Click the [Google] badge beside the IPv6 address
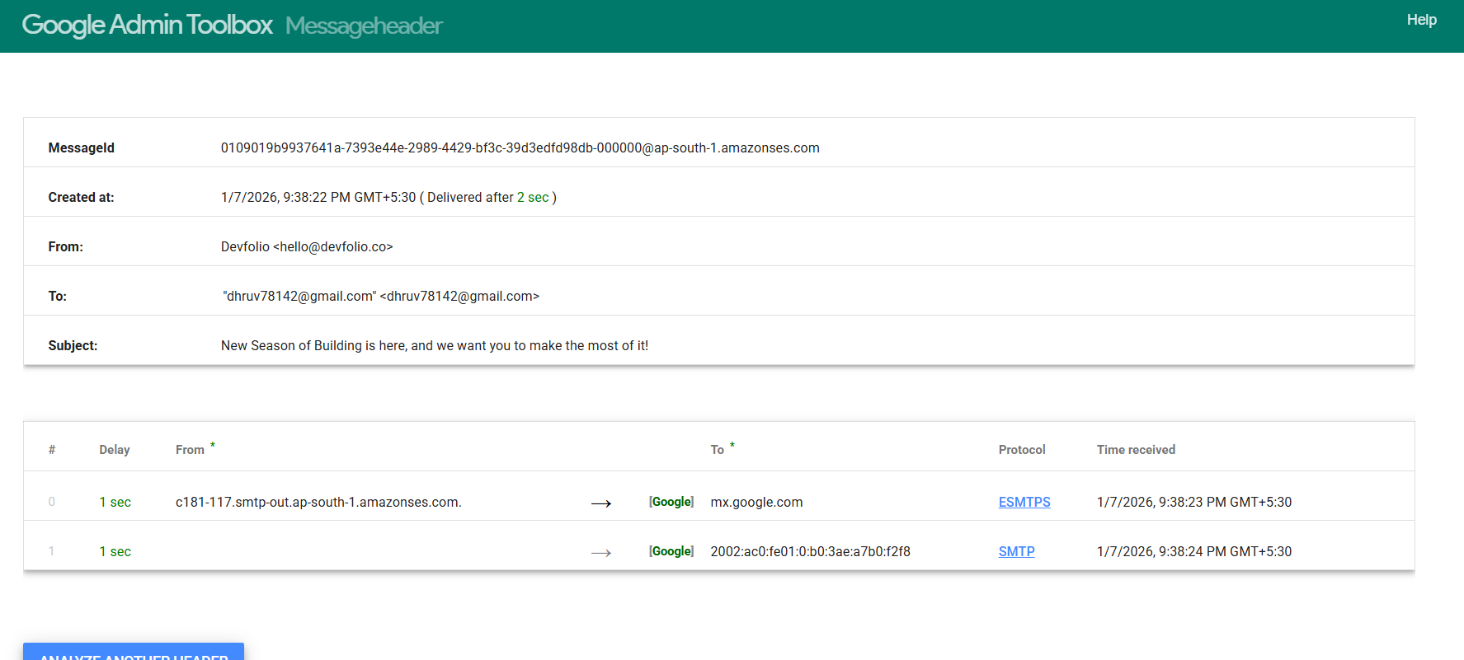The image size is (1464, 660). [x=671, y=551]
